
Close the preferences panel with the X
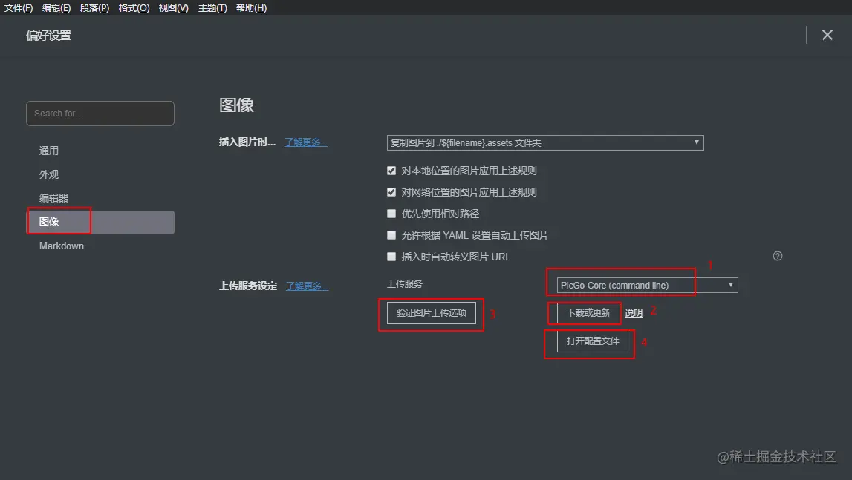(x=827, y=35)
